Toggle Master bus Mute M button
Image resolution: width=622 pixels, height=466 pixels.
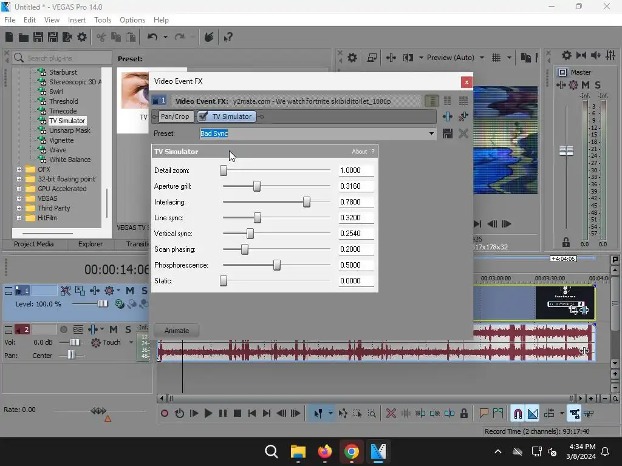coord(585,85)
